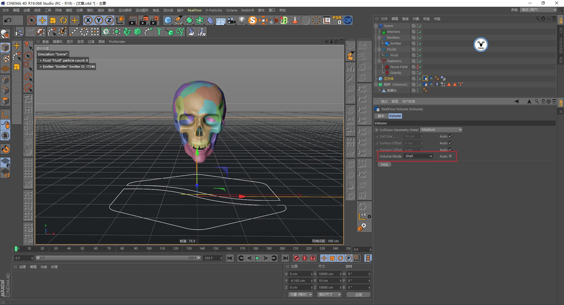The width and height of the screenshot is (564, 305).
Task: Open the RealFlow menu
Action: coord(194,10)
